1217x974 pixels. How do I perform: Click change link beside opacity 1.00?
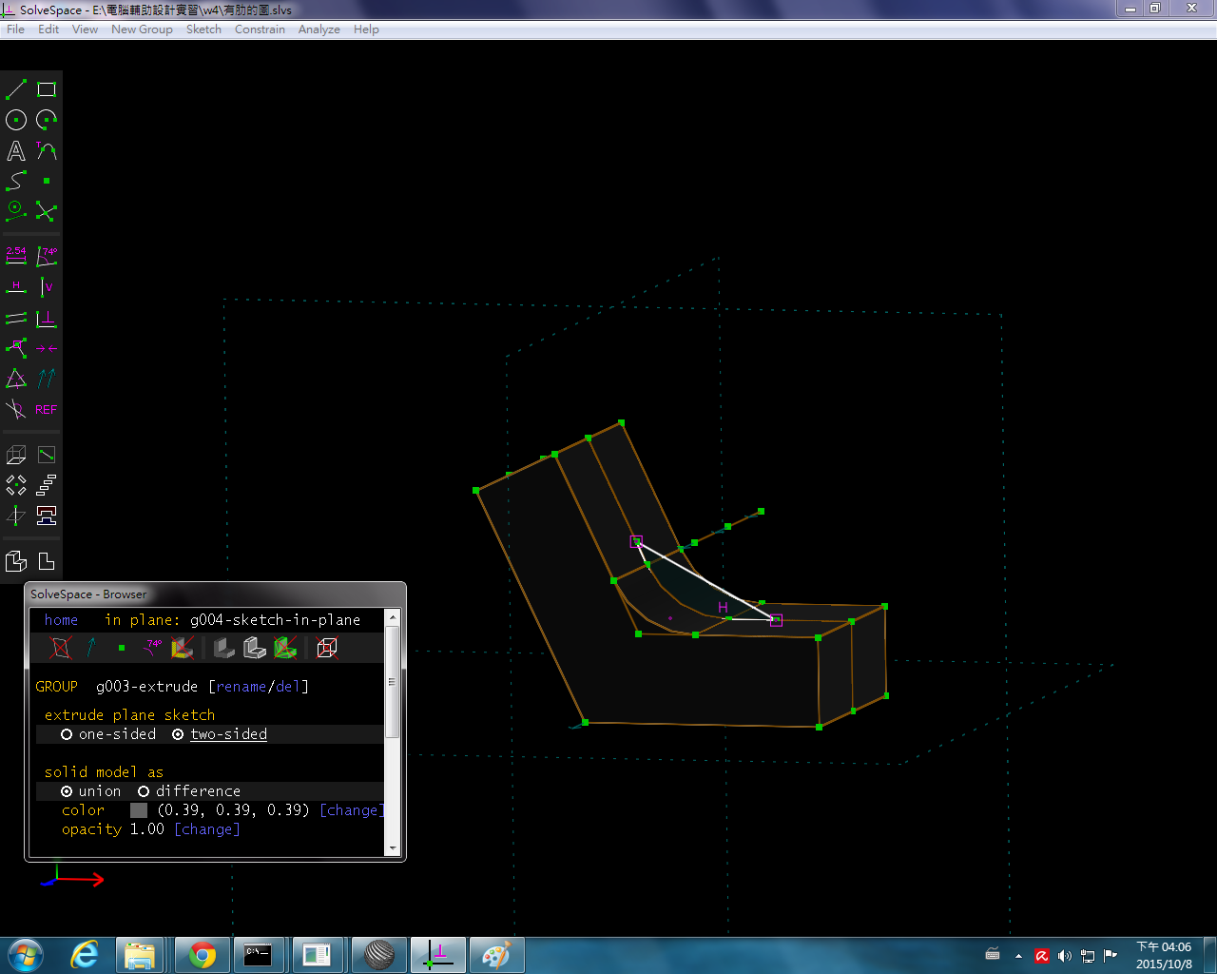coord(207,829)
